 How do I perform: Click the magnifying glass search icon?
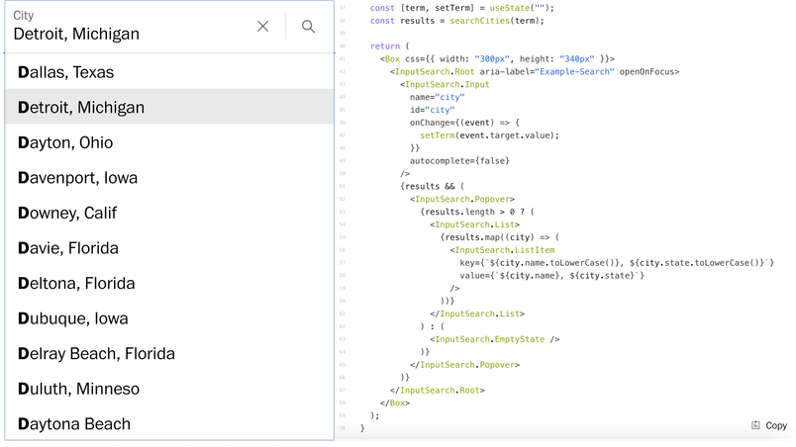click(308, 27)
